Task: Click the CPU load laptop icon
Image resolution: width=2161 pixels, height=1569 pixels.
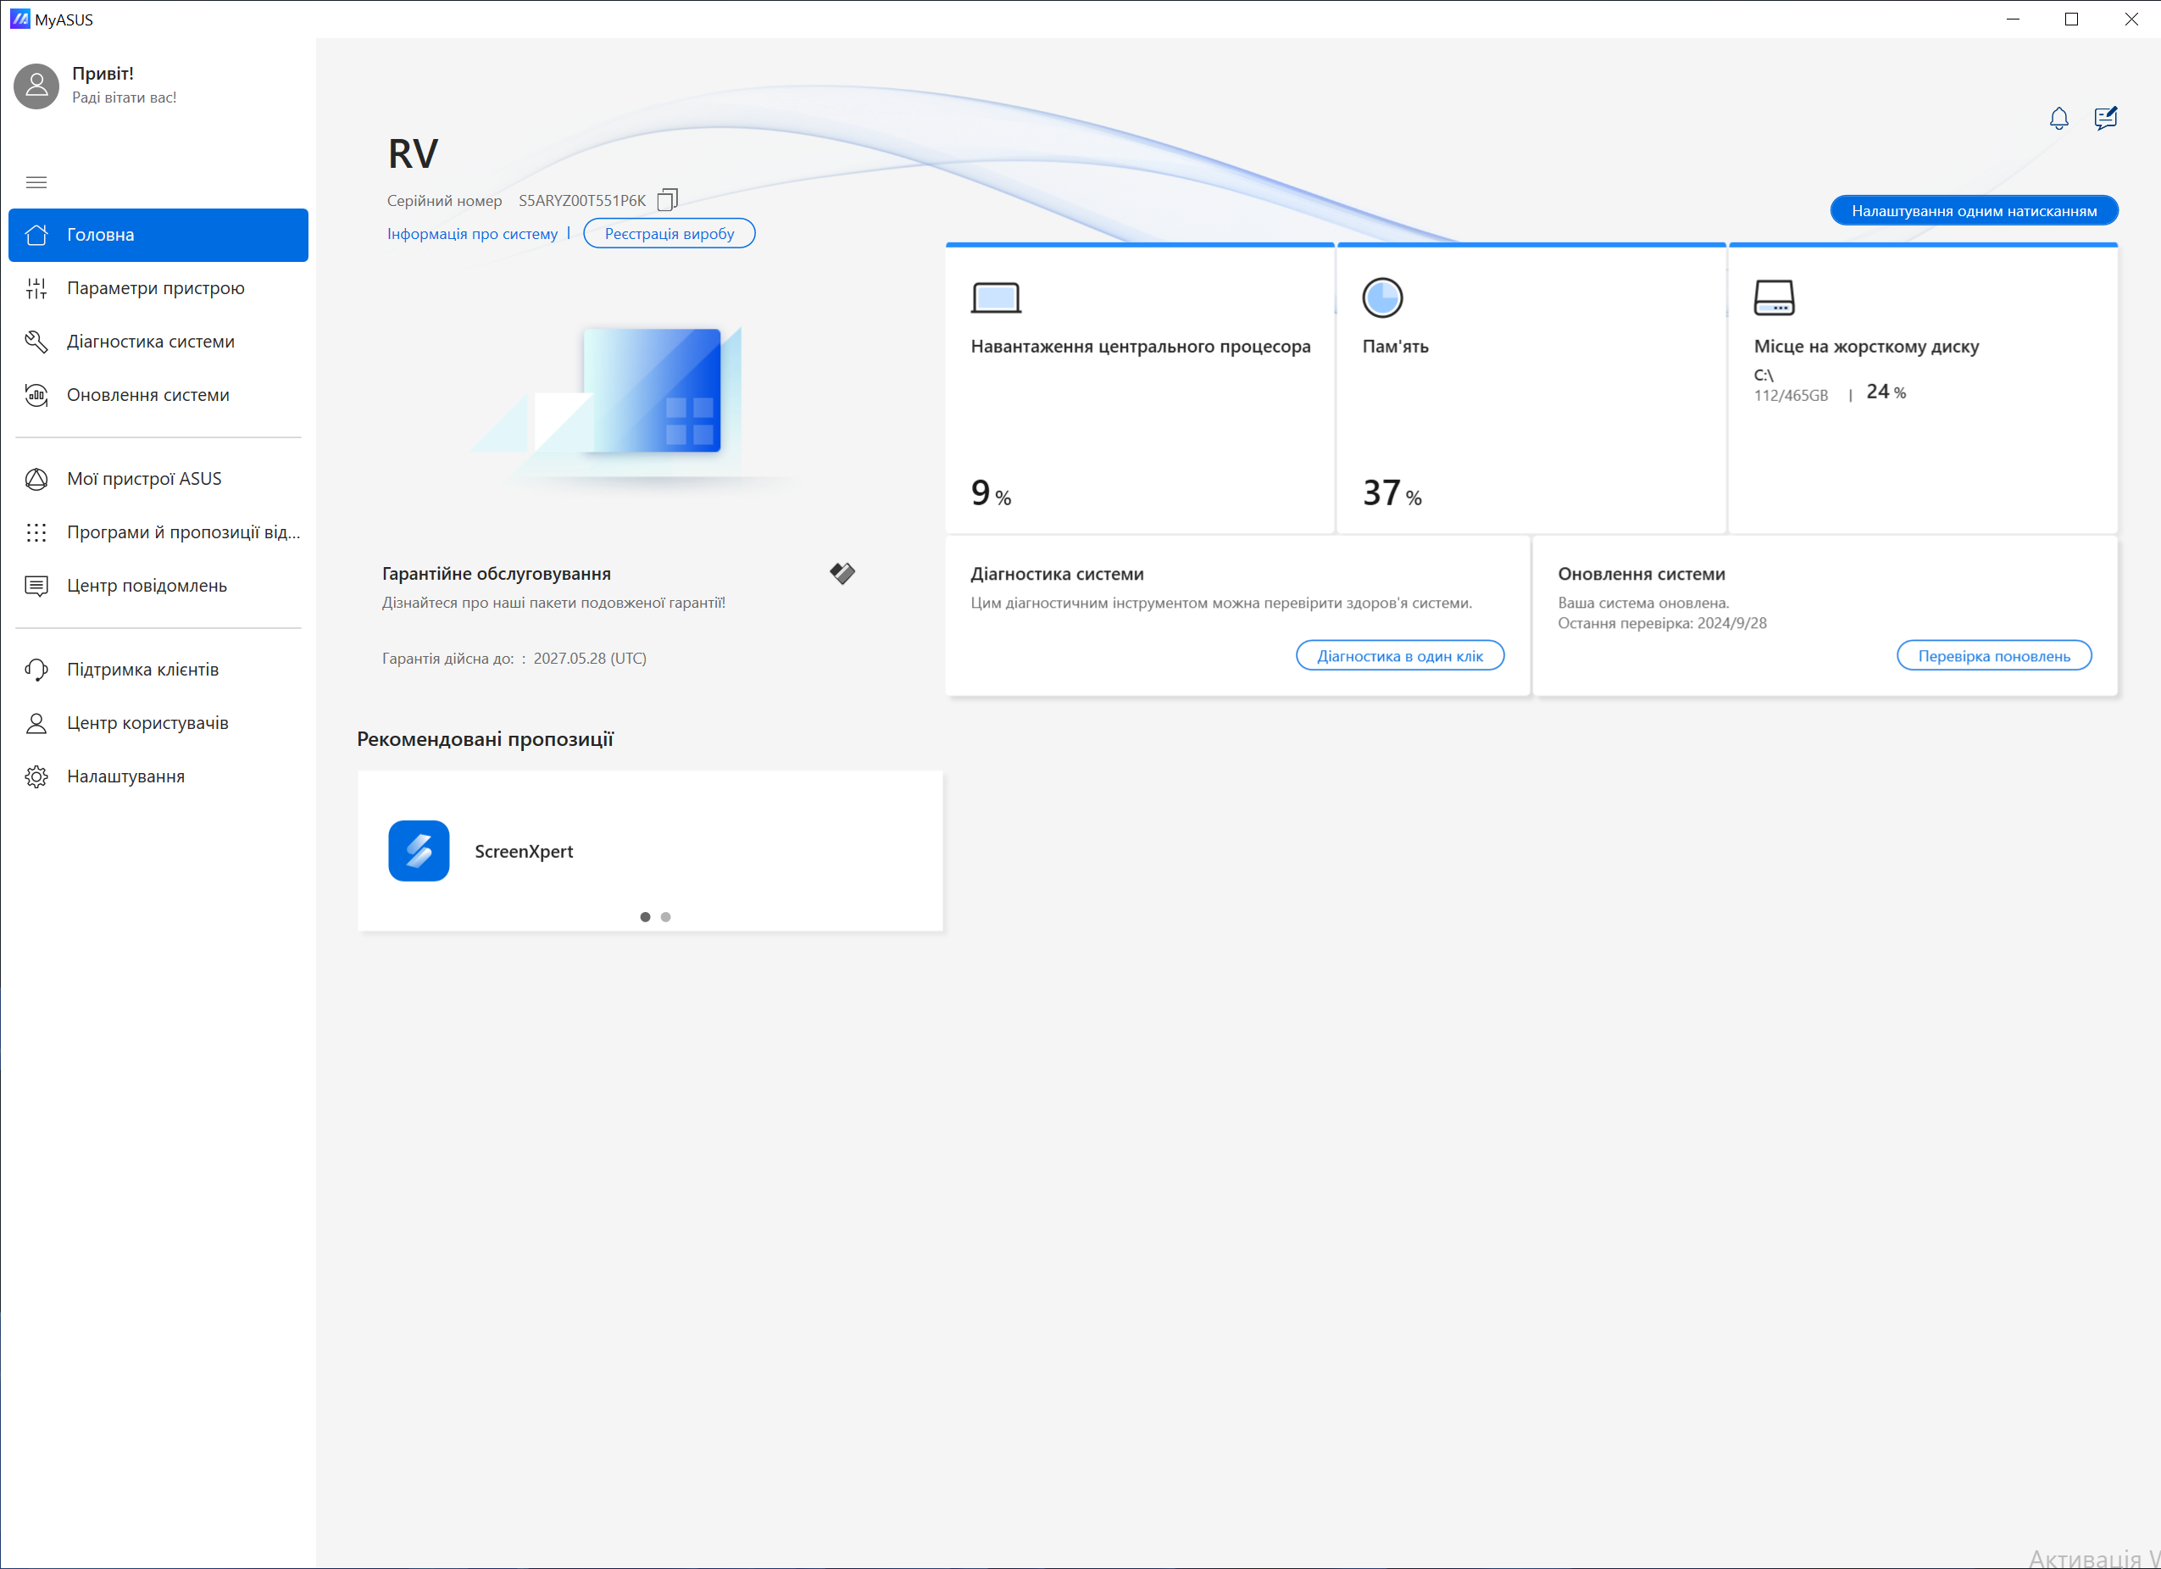Action: coord(996,298)
